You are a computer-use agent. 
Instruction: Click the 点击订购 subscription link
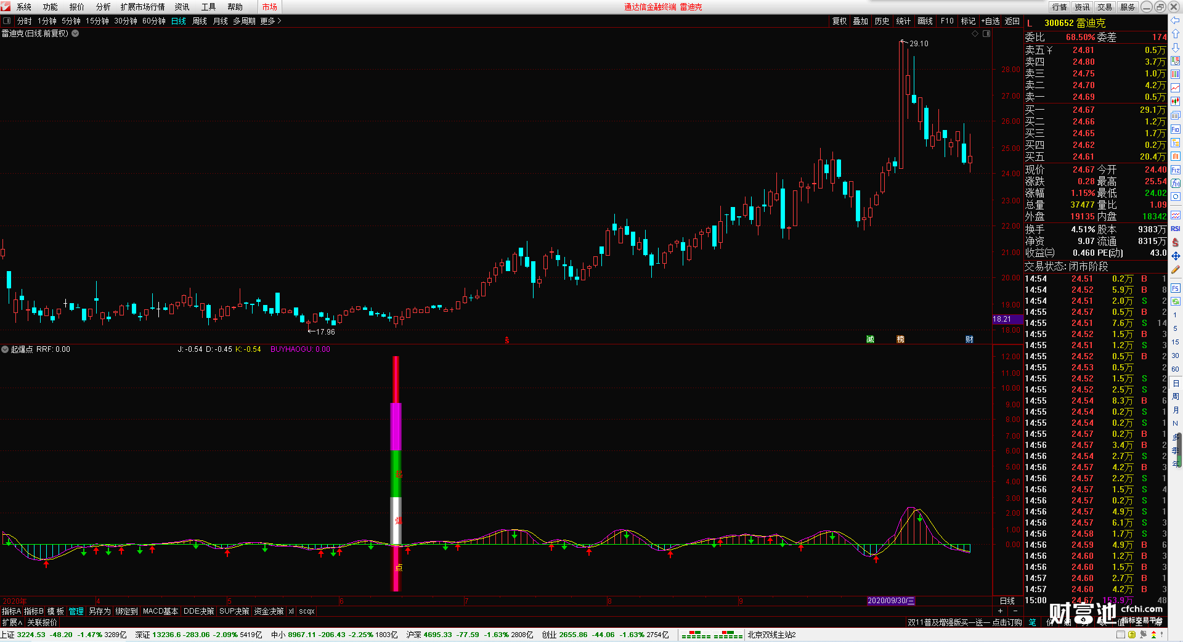1007,622
